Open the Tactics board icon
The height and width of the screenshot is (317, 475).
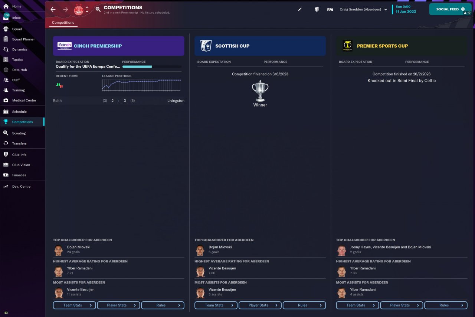[6, 59]
